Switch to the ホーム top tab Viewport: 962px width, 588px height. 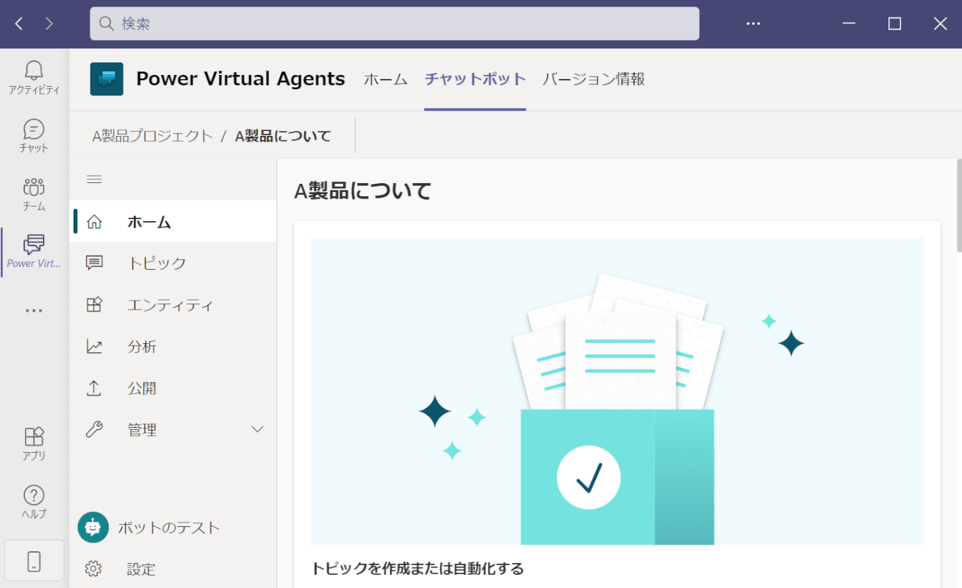click(386, 79)
